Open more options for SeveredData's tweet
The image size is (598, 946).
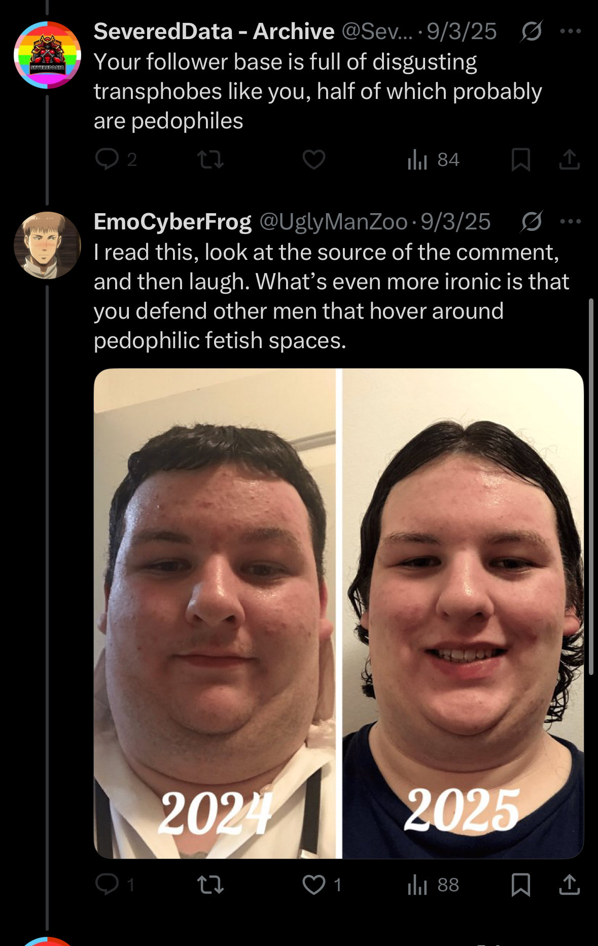tap(571, 31)
